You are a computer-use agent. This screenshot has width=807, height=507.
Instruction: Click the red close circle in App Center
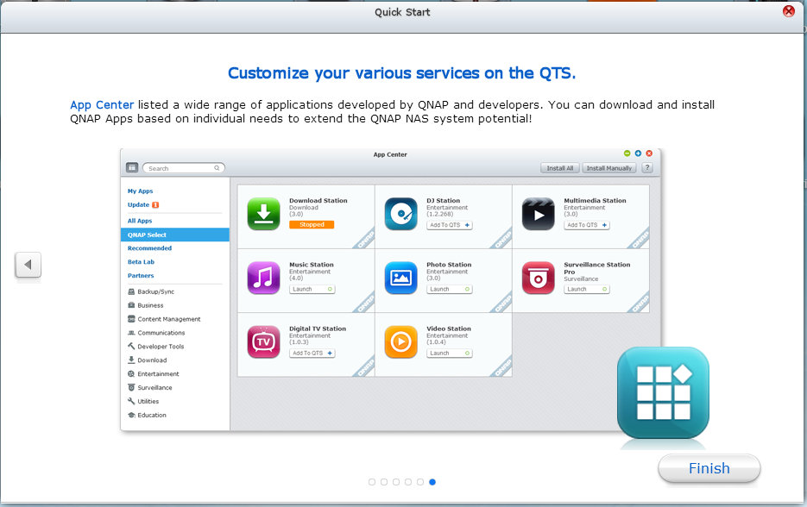coord(649,153)
